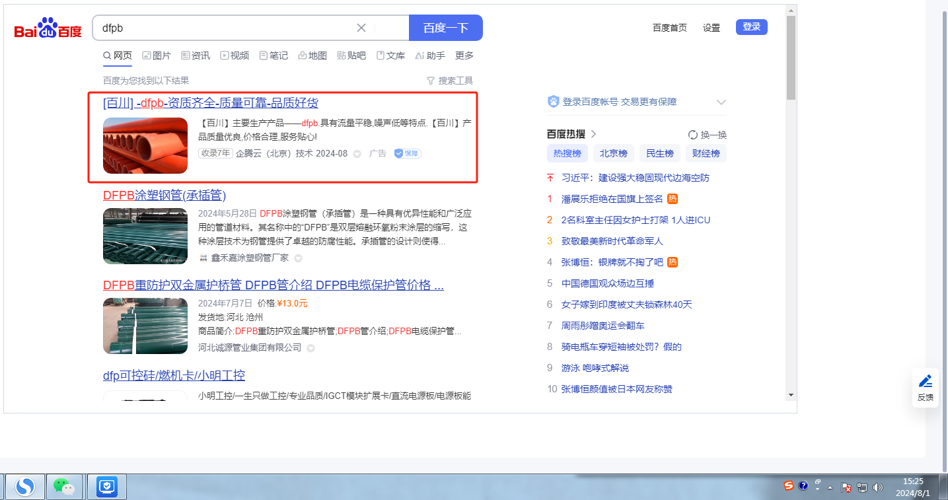Click the Baidu logo
This screenshot has width=948, height=500.
tap(48, 28)
